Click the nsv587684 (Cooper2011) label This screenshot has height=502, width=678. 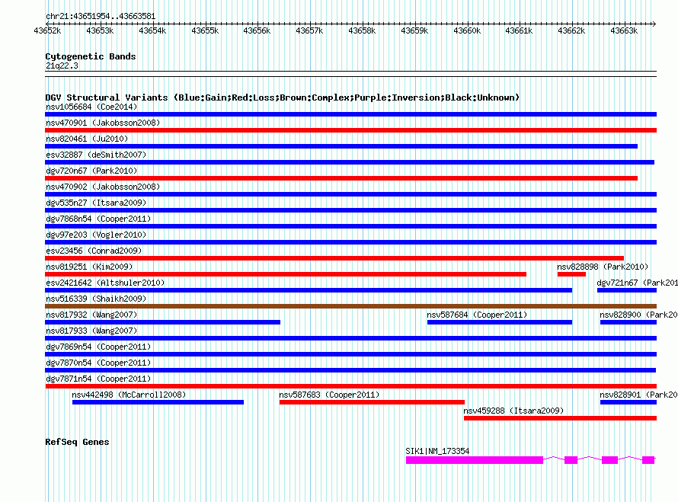tap(477, 315)
